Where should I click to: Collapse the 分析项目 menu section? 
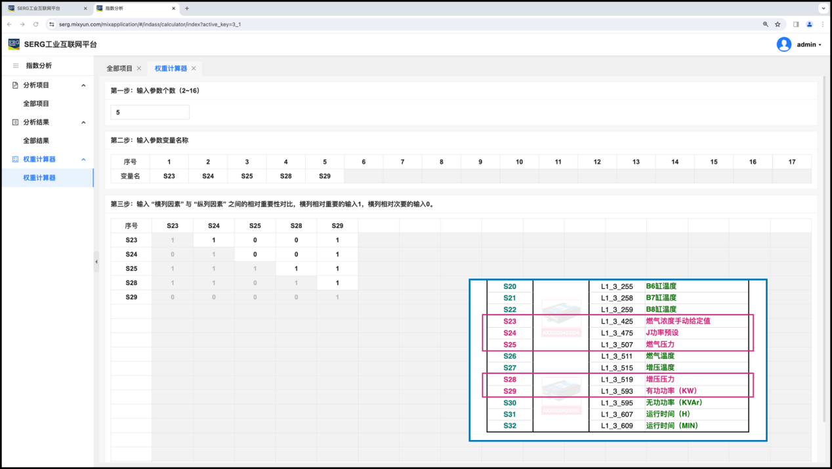point(83,85)
